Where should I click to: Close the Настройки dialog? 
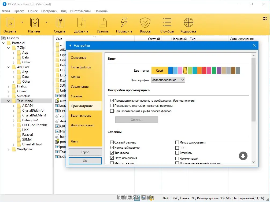coord(254,46)
